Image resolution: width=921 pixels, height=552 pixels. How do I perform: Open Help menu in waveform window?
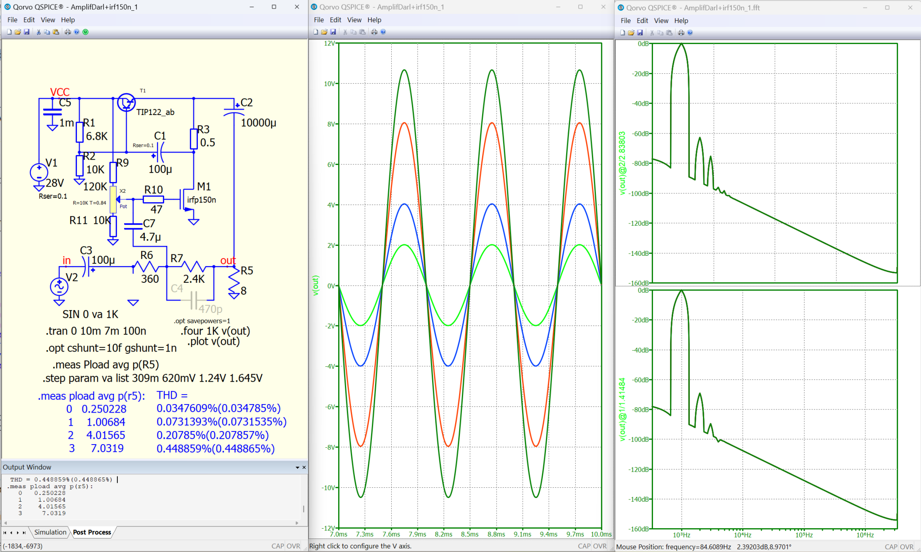tap(374, 20)
